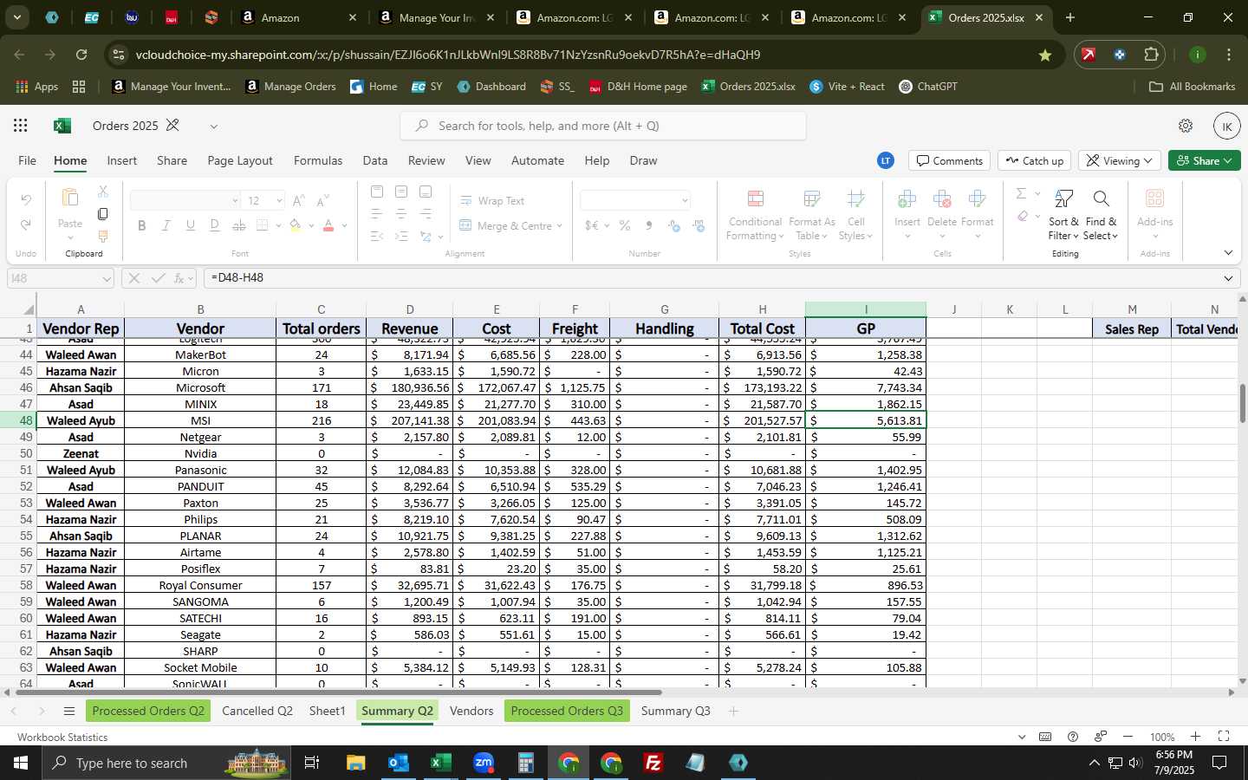
Task: Expand the formula bar
Action: [1228, 278]
